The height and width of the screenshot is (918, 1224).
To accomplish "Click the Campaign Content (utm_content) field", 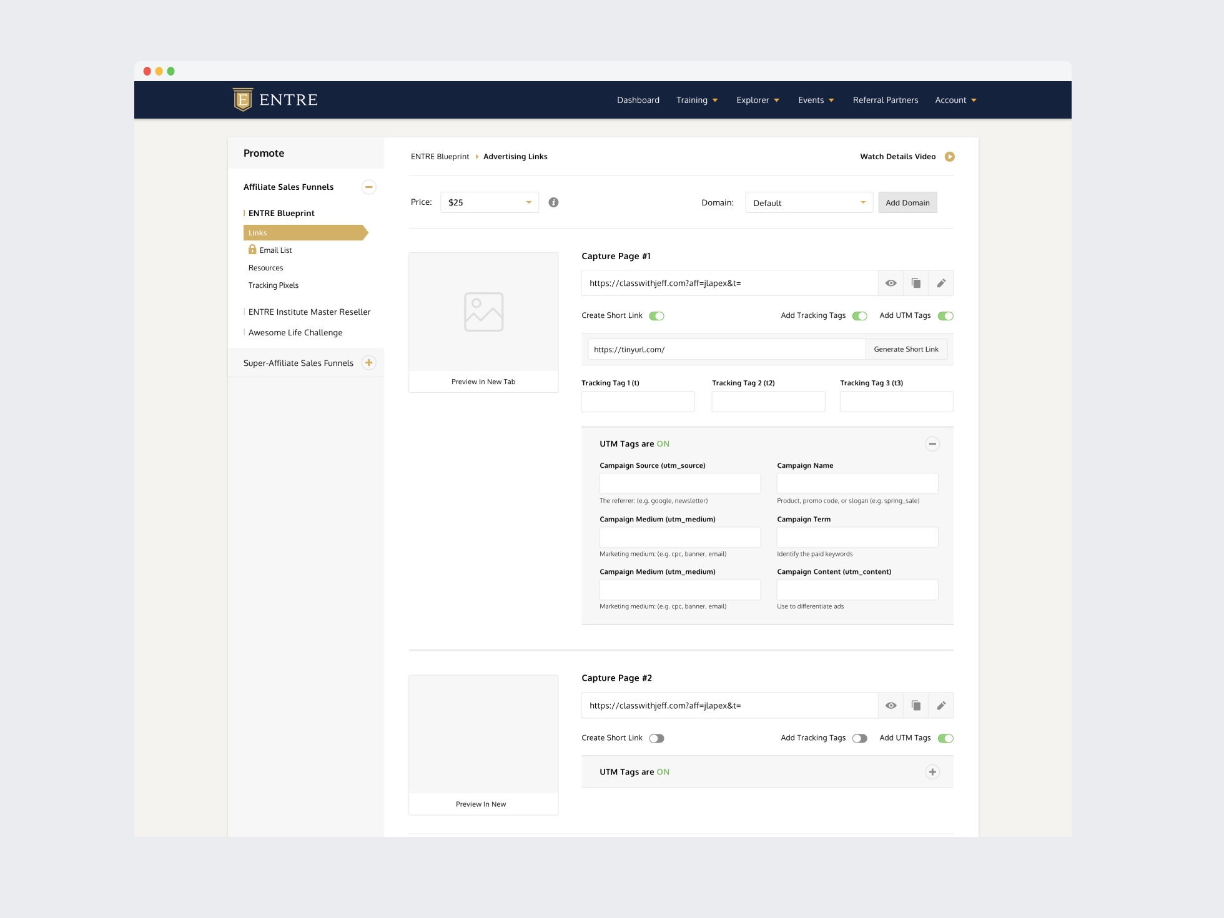I will pyautogui.click(x=857, y=590).
